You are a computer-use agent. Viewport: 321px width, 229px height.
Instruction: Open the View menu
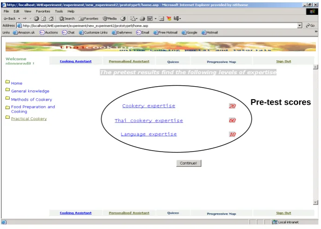tap(27, 11)
